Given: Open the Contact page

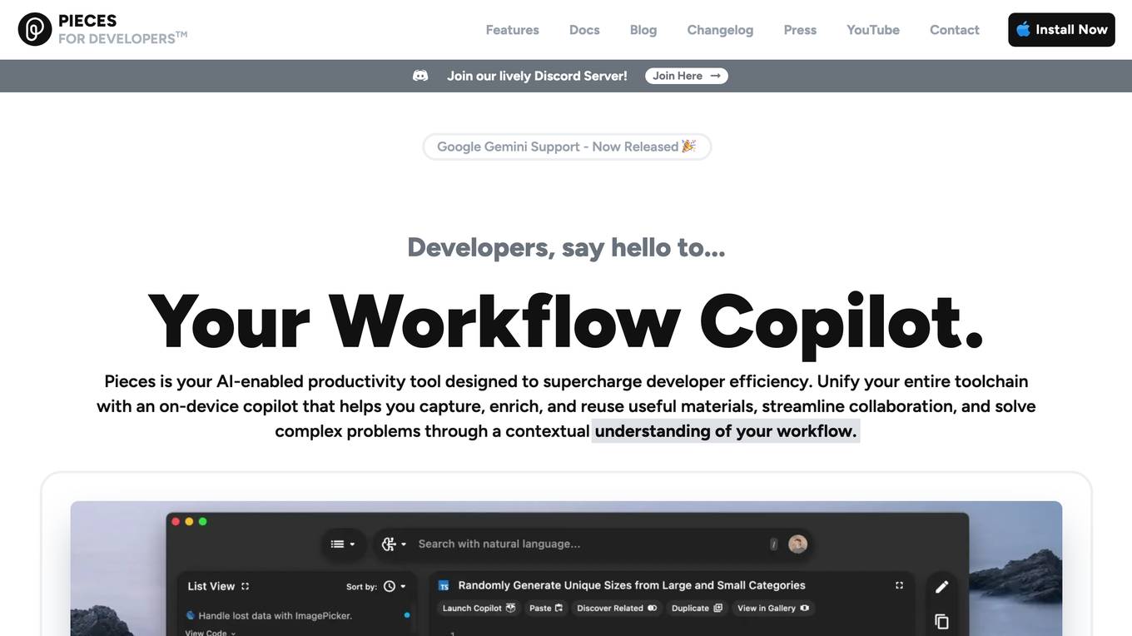Looking at the screenshot, I should (955, 30).
